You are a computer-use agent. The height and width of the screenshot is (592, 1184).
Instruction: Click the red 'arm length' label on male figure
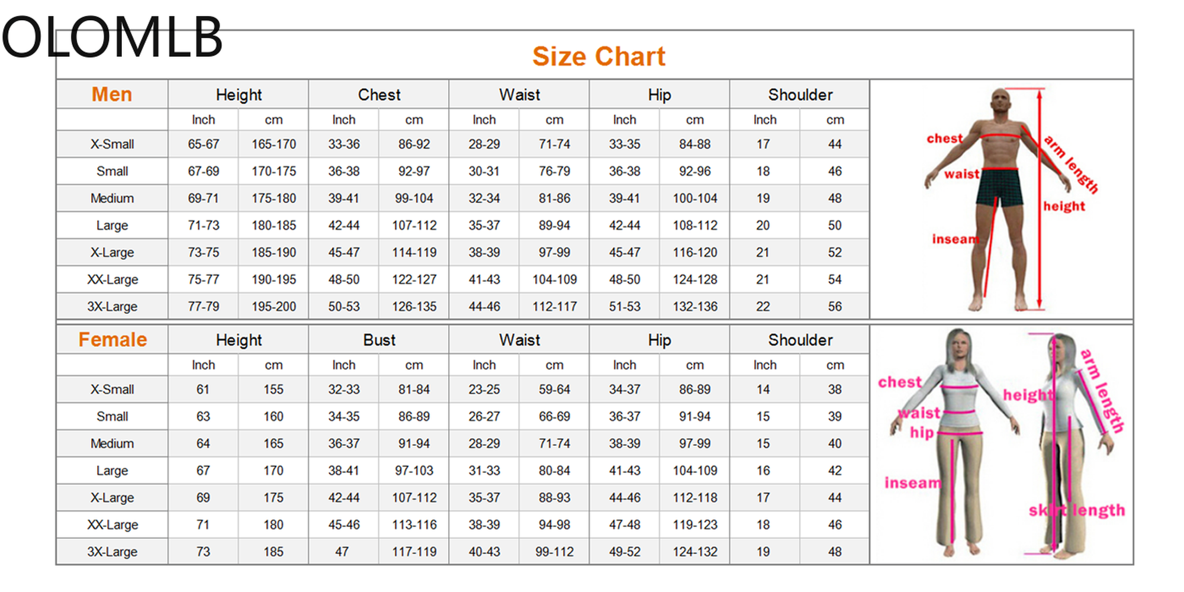click(x=1070, y=165)
